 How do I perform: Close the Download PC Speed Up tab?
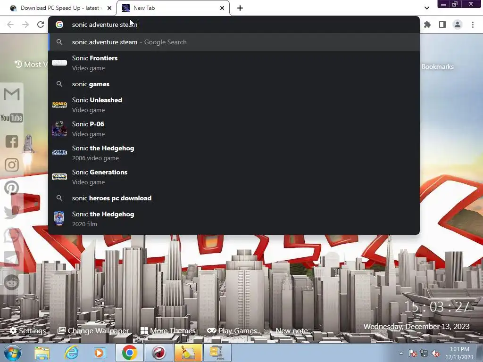point(109,8)
